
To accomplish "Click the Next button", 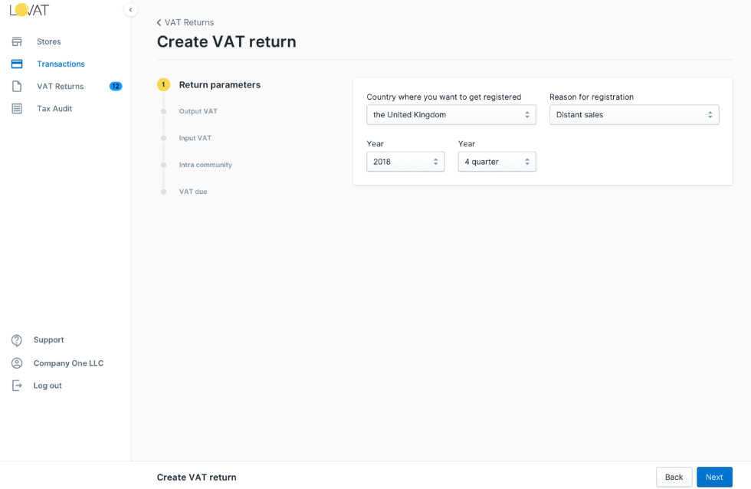I will (714, 477).
